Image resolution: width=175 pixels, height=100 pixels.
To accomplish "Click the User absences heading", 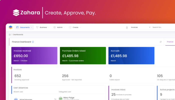I will point(21,88).
